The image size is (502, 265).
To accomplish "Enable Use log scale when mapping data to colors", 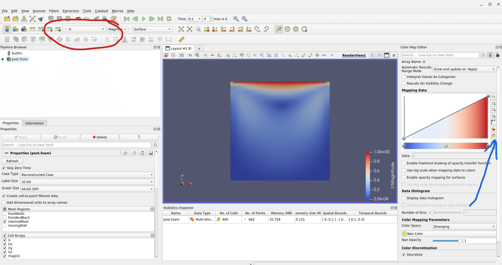I will (x=404, y=170).
